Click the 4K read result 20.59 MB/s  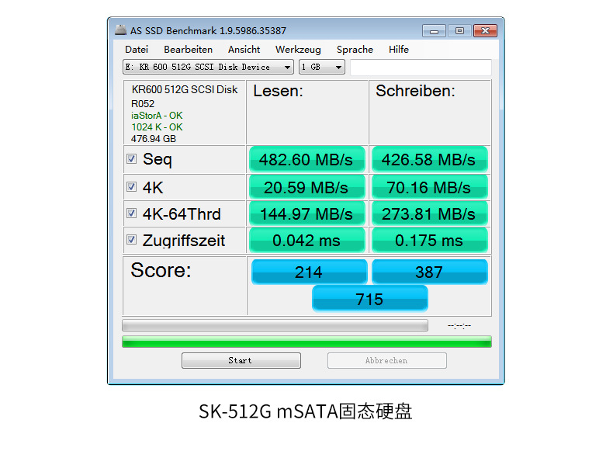(x=307, y=187)
